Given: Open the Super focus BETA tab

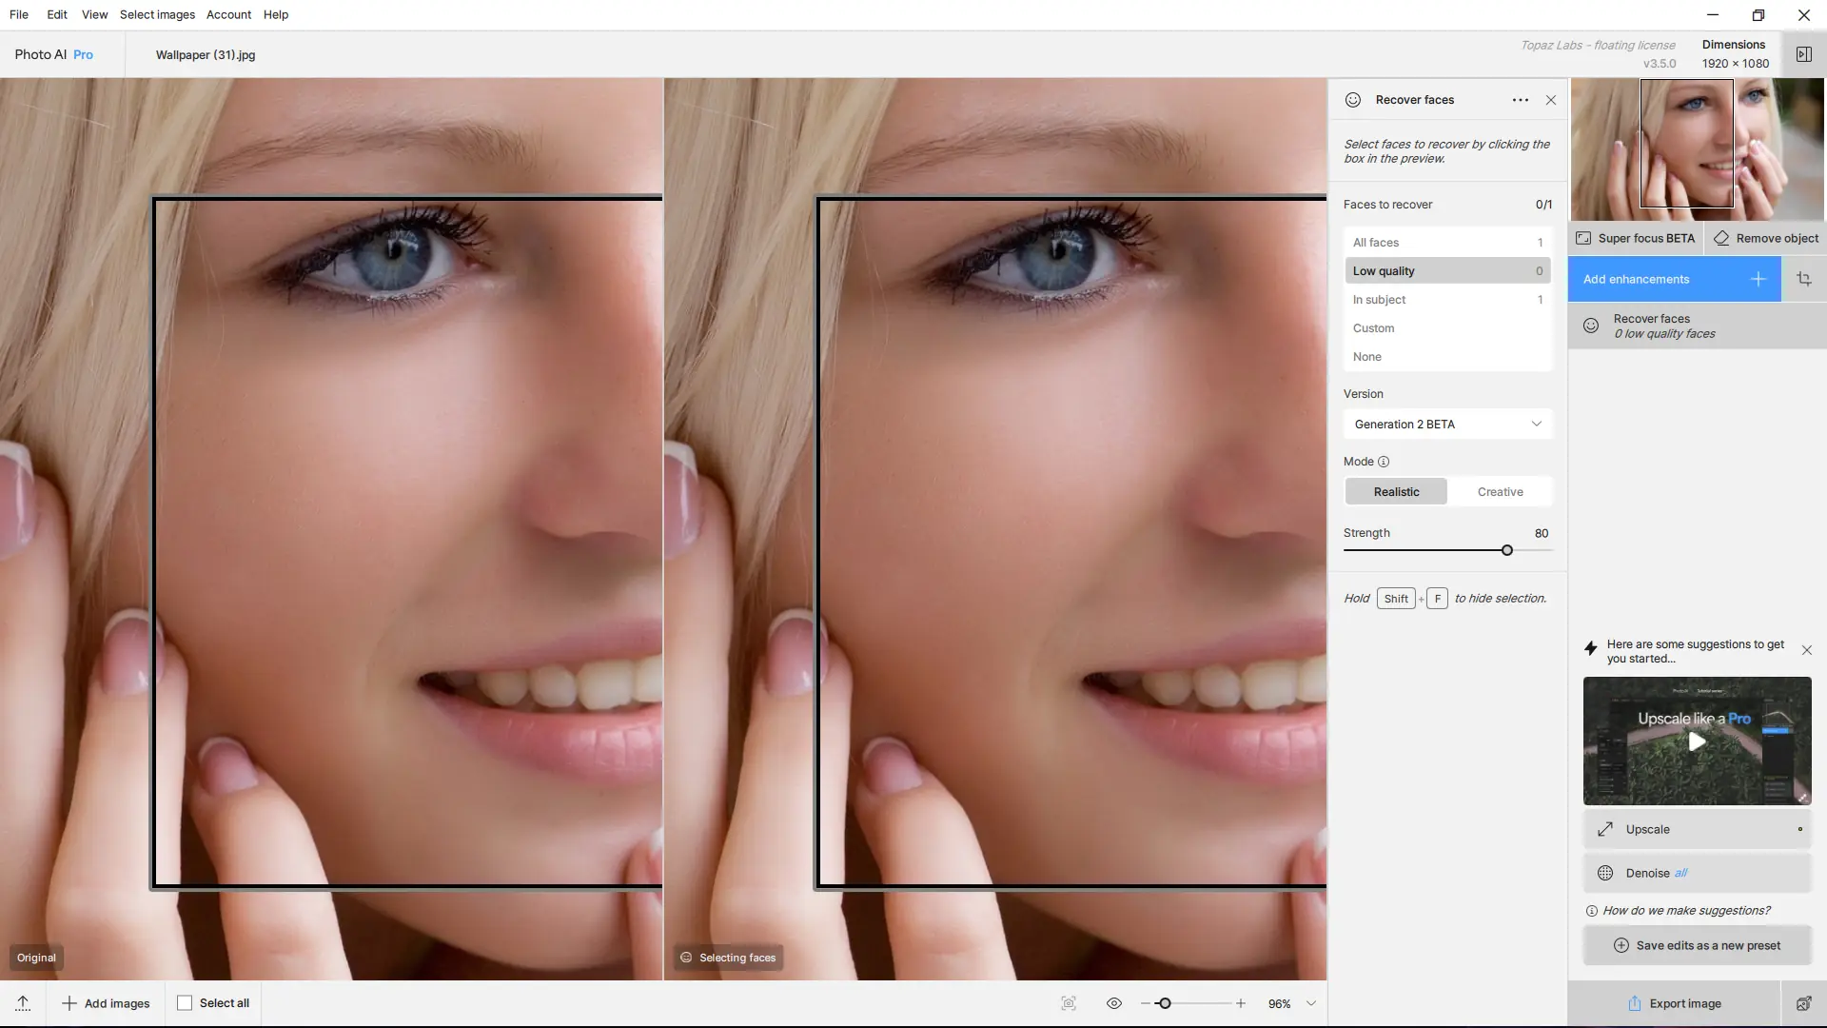Looking at the screenshot, I should pos(1636,238).
